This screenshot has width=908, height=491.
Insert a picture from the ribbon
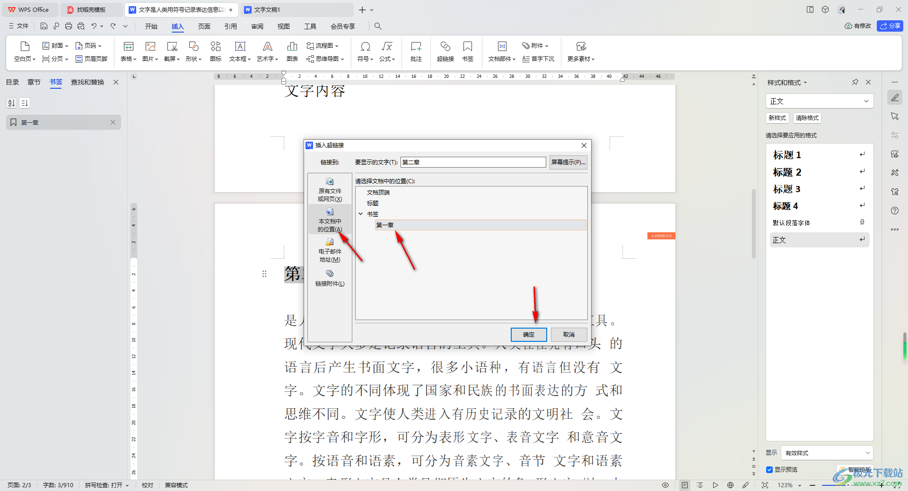(150, 51)
